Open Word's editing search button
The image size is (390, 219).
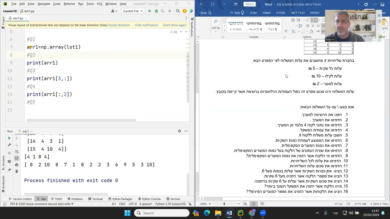click(215, 21)
